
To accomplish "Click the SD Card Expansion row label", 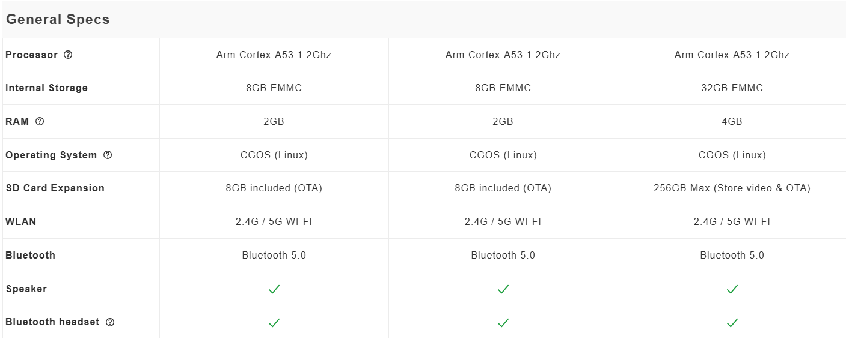I will coord(55,188).
